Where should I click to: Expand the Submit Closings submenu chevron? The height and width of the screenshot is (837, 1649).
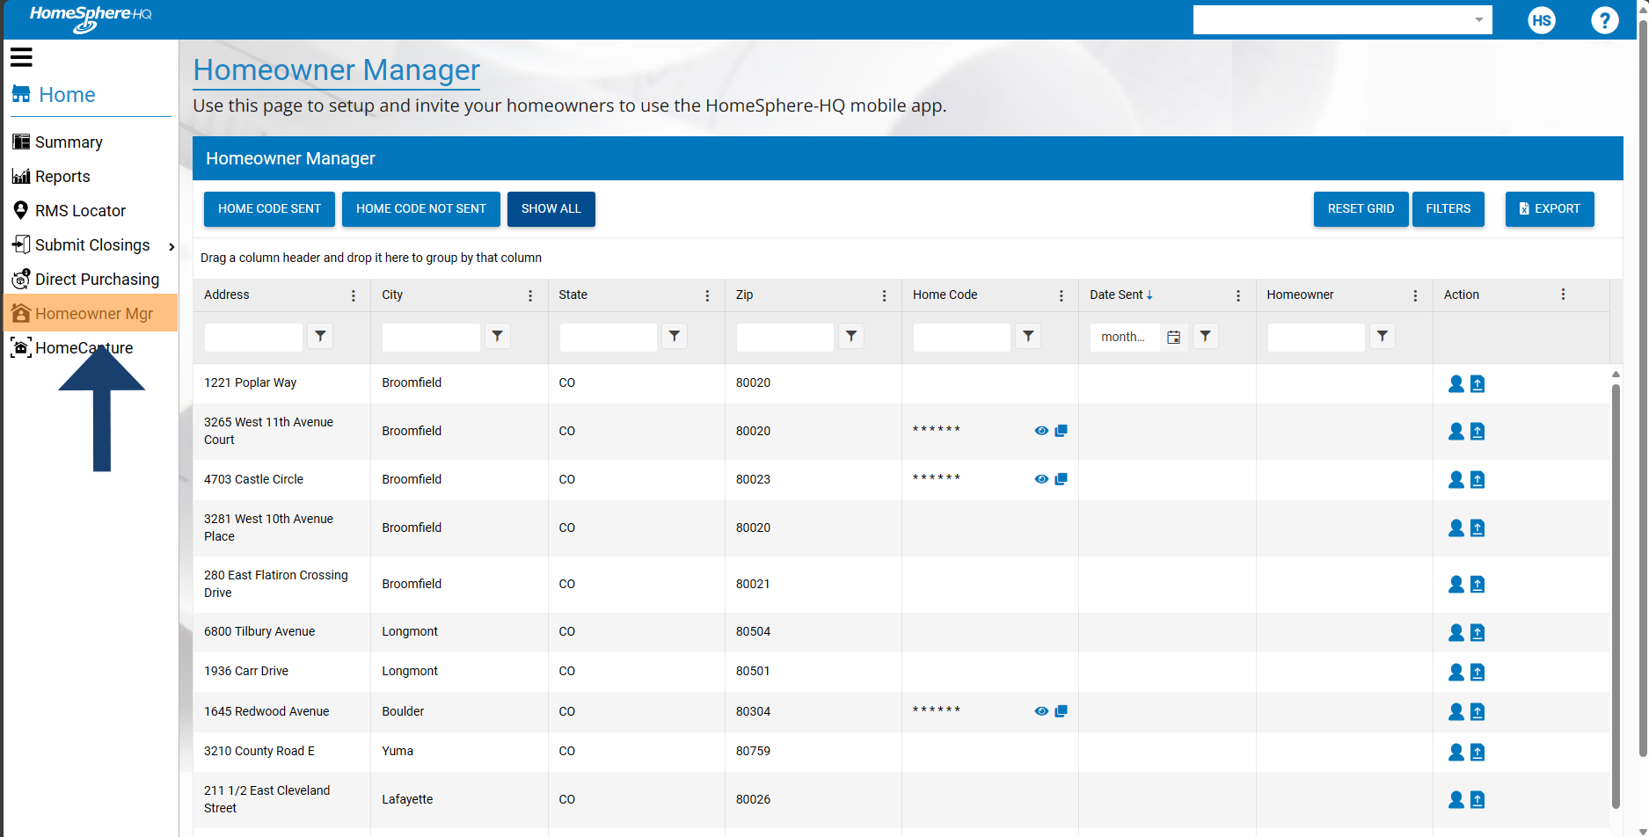171,246
